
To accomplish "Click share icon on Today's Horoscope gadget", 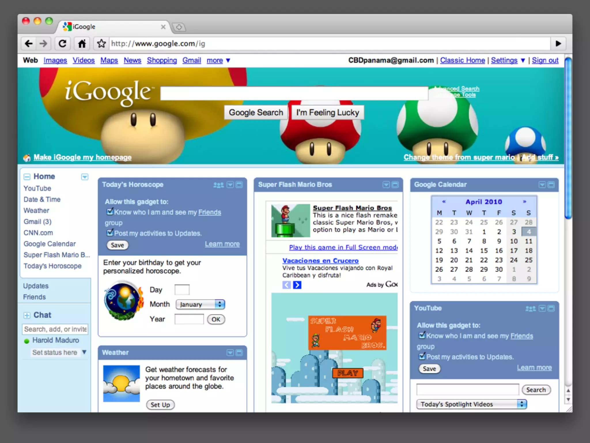I will click(218, 185).
